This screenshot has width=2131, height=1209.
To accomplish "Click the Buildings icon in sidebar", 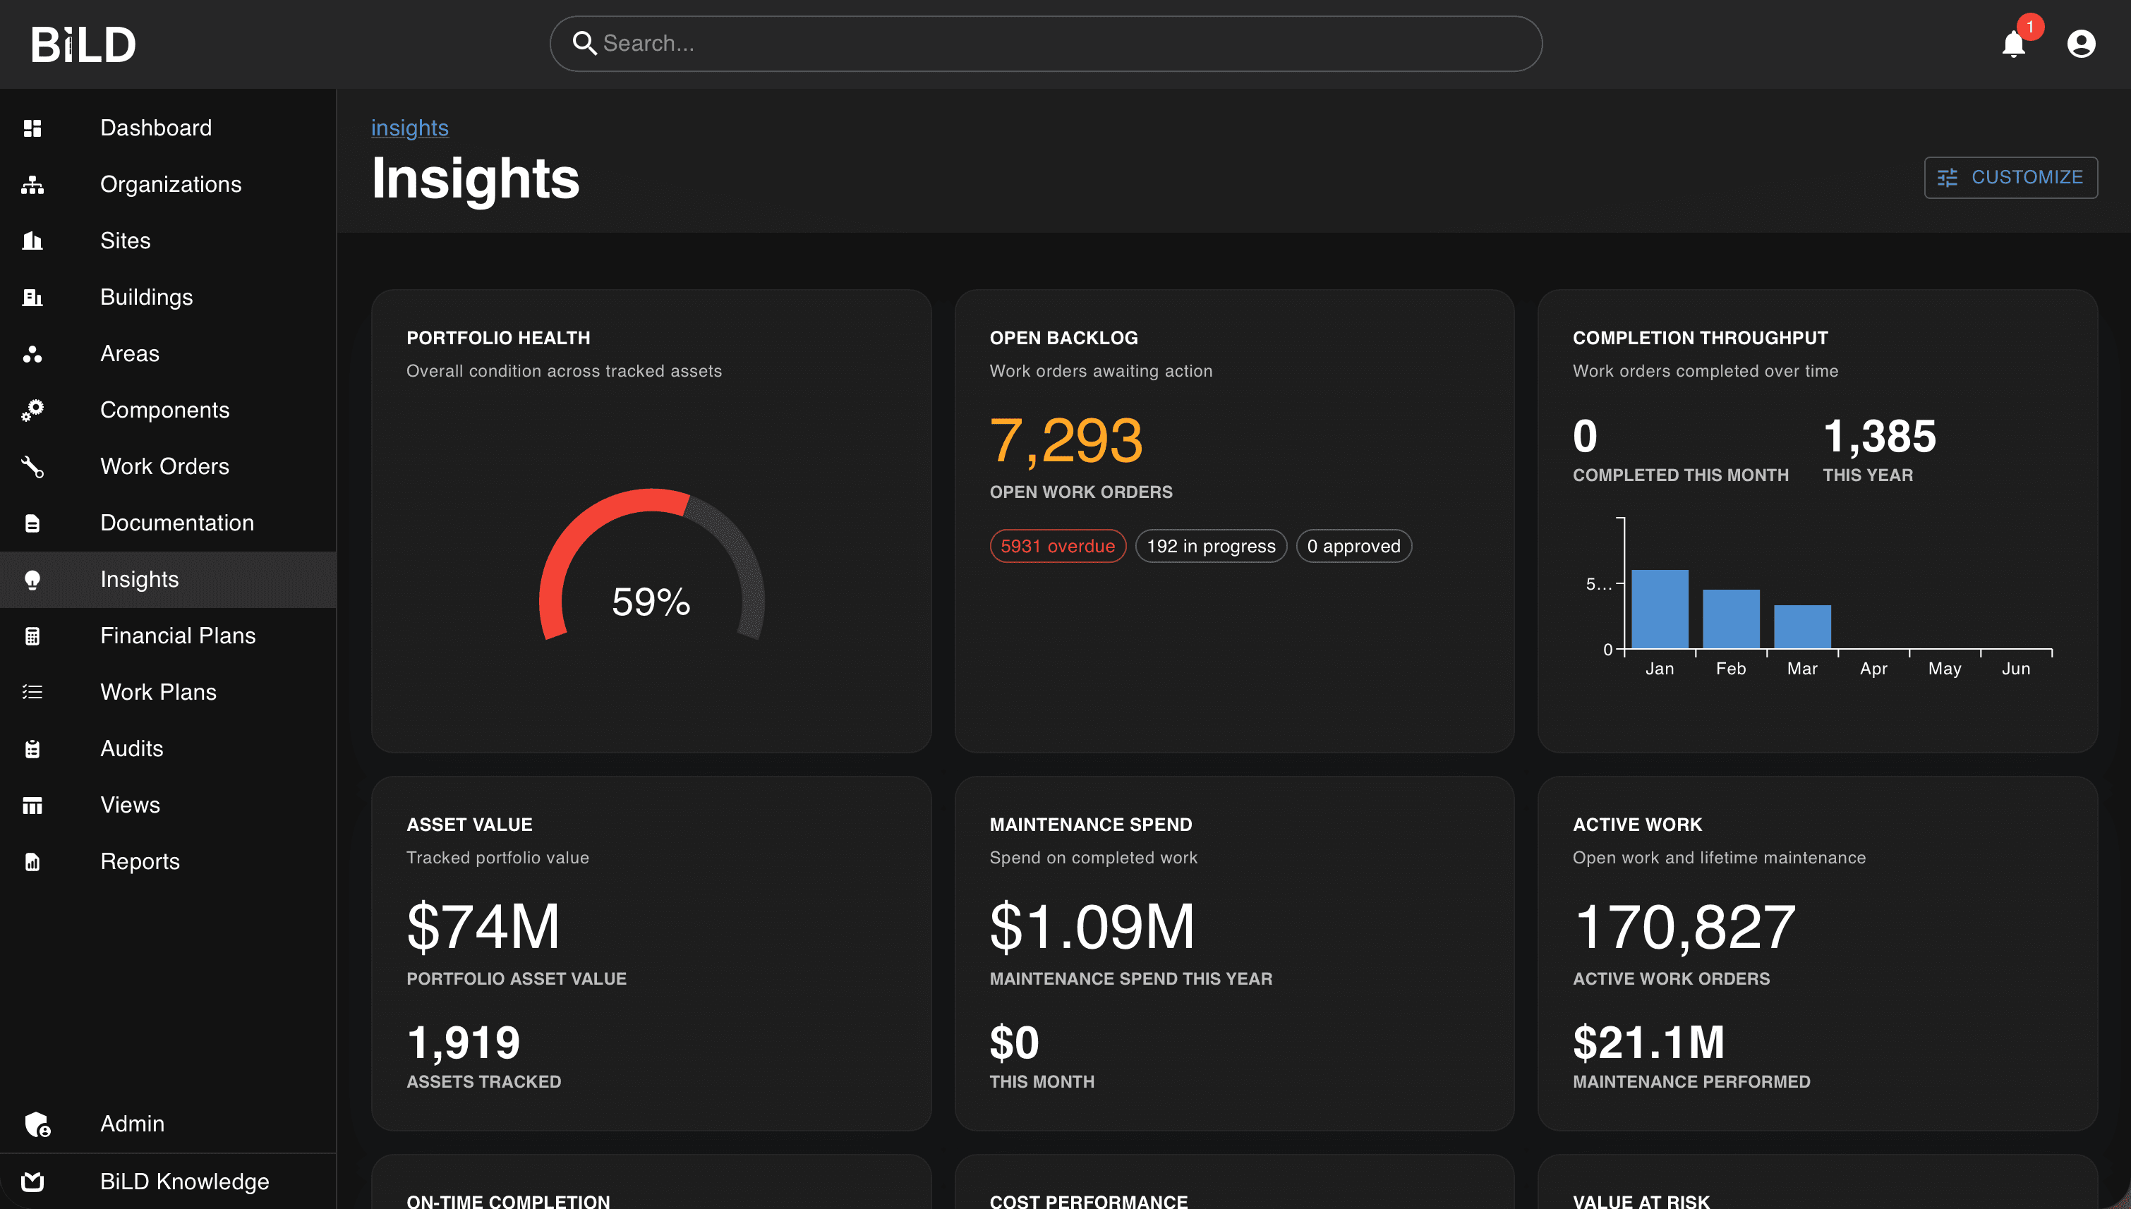I will (x=32, y=297).
